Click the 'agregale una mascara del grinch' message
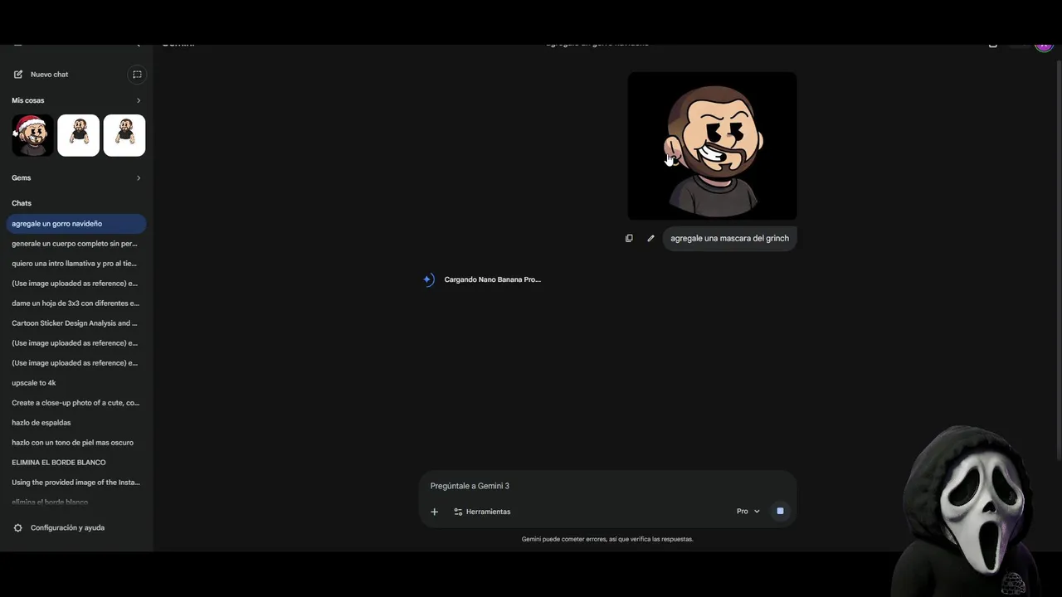Image resolution: width=1062 pixels, height=597 pixels. (x=729, y=238)
